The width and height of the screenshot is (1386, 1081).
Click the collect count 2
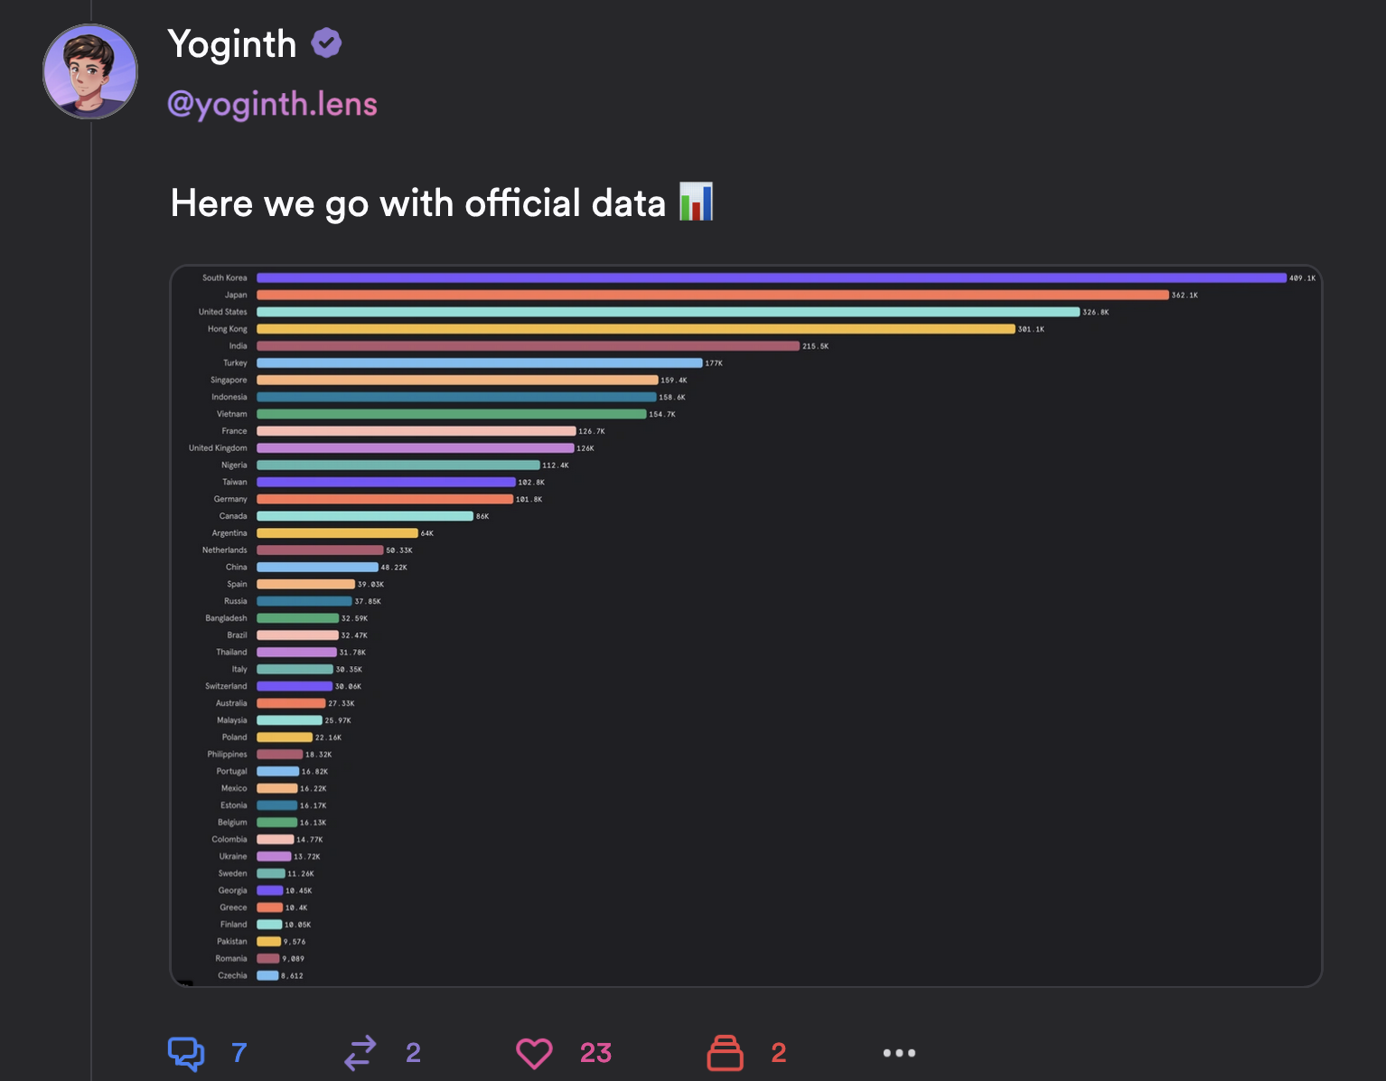(x=779, y=1053)
